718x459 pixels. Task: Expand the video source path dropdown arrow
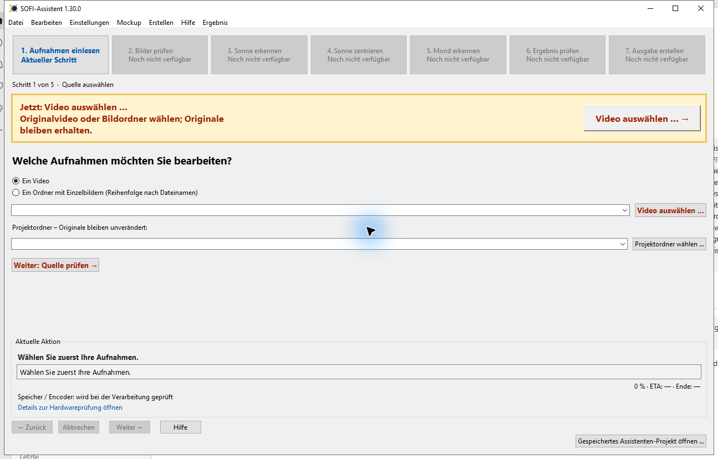[x=625, y=210]
